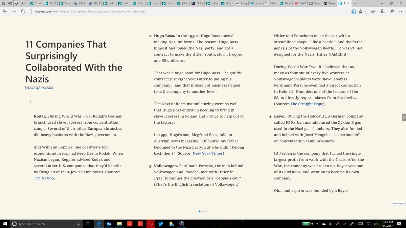Viewport: 406px width, 228px height.
Task: Click the Web Note pen icon
Action: pos(382,11)
